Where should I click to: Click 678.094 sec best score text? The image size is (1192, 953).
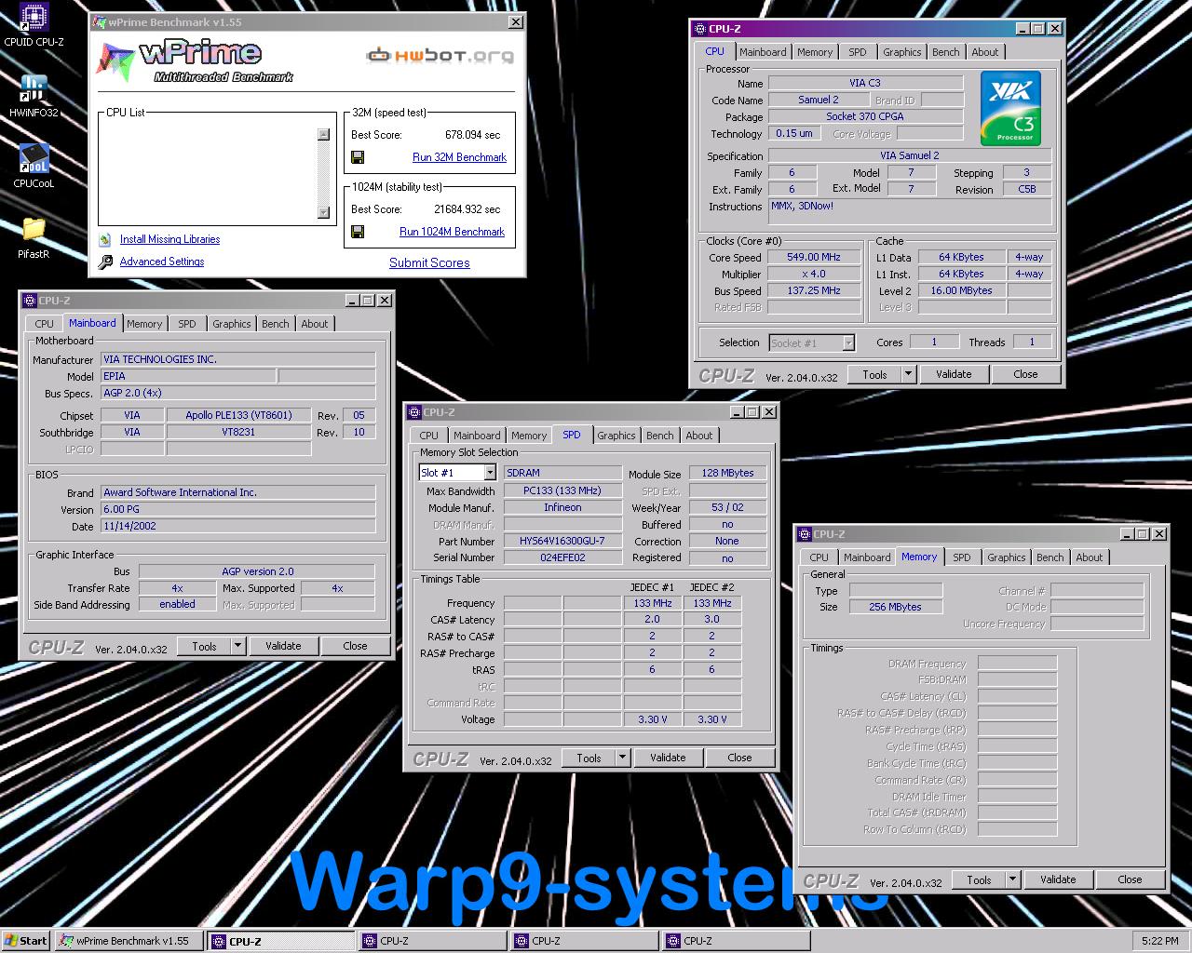[x=472, y=135]
